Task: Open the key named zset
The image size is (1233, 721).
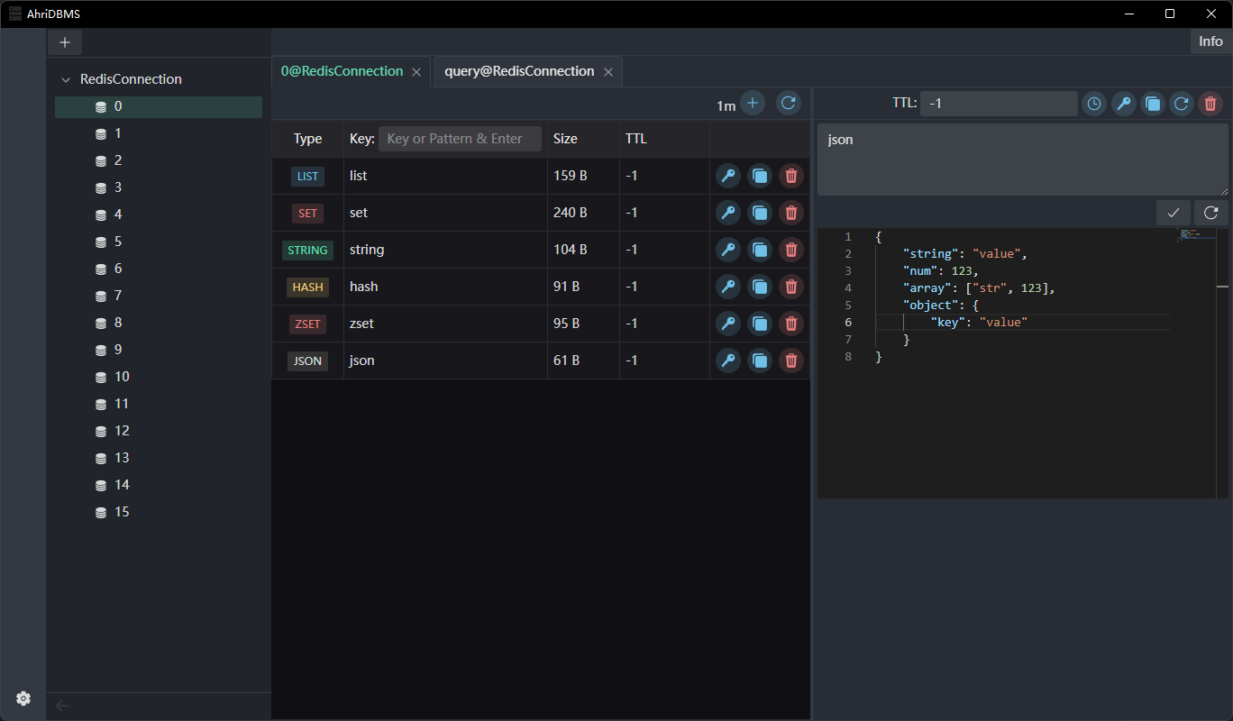Action: point(361,324)
